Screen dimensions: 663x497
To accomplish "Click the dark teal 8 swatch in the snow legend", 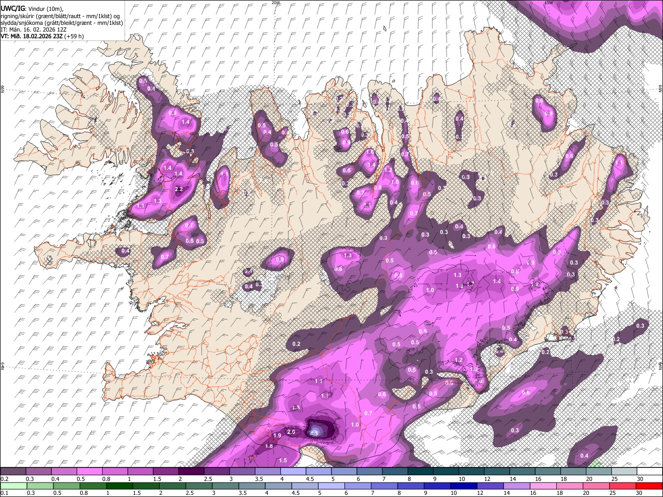I will [421, 471].
